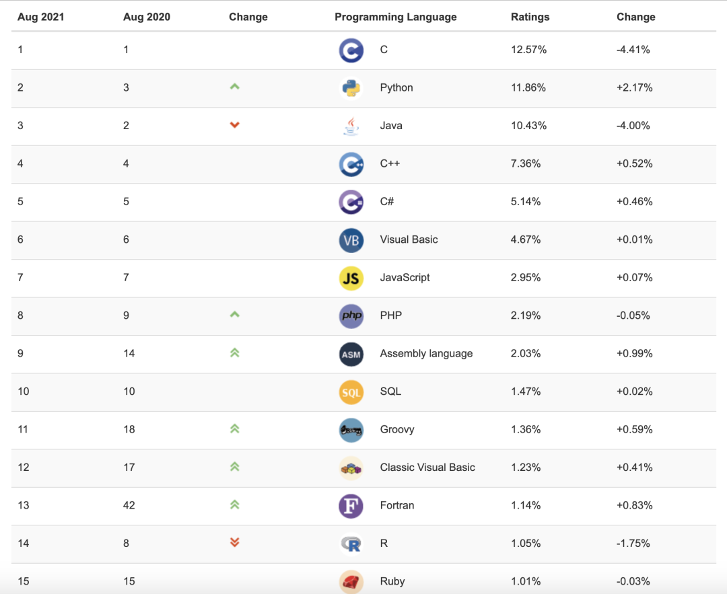Image resolution: width=727 pixels, height=594 pixels.
Task: Click the Visual Basic VB icon
Action: click(351, 240)
